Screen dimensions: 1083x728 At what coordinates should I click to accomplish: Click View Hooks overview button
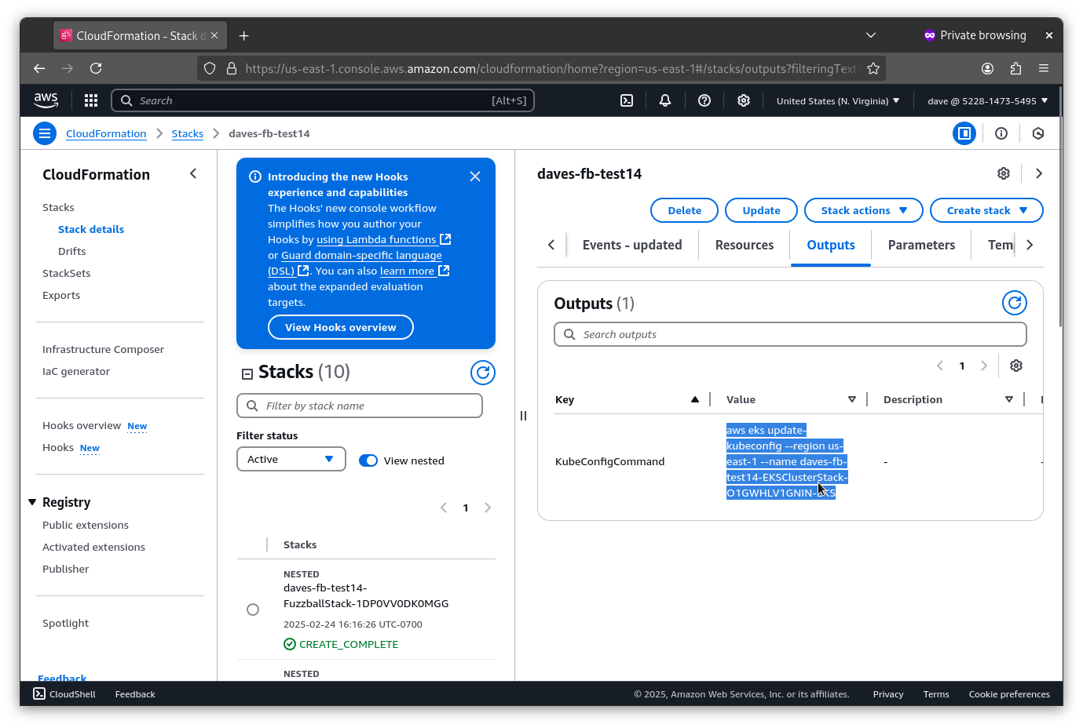click(341, 327)
